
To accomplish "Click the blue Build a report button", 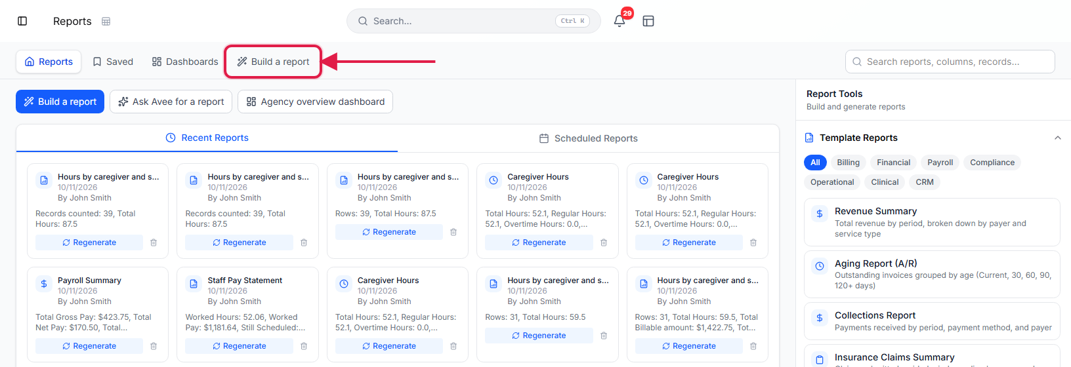I will tap(60, 102).
